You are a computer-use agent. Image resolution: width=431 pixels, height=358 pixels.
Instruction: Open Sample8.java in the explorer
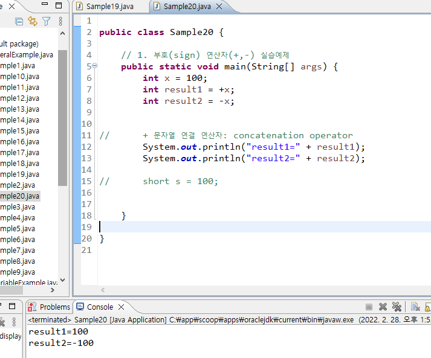[x=18, y=261]
